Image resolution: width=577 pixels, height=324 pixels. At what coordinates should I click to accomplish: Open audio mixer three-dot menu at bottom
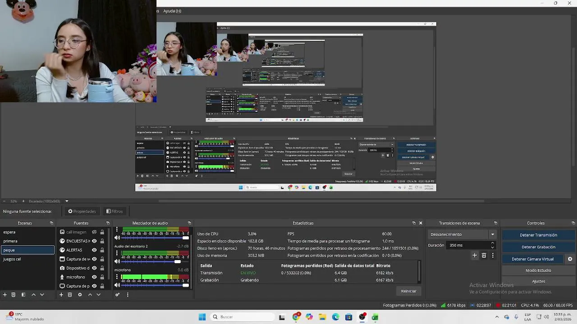pyautogui.click(x=128, y=295)
